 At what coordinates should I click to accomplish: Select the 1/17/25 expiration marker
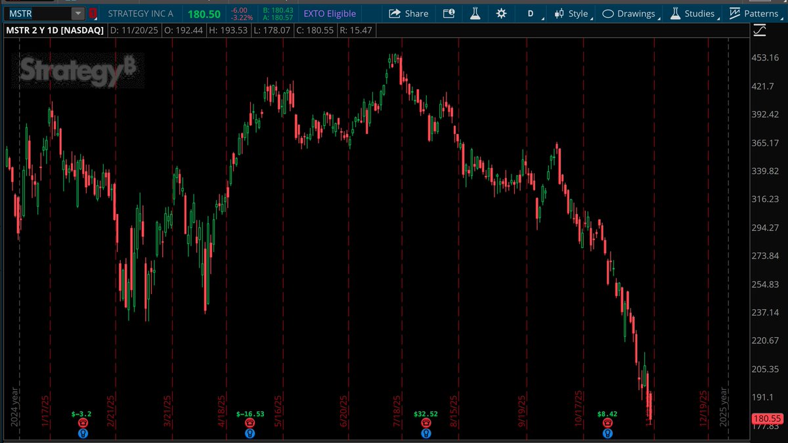click(x=45, y=411)
